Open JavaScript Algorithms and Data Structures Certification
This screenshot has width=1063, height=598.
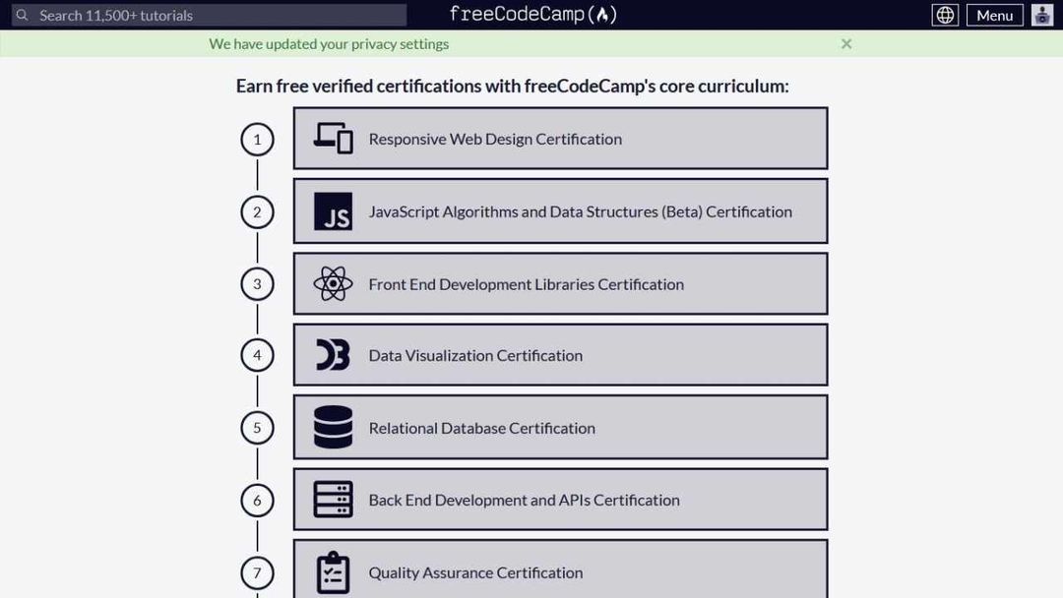click(x=580, y=211)
